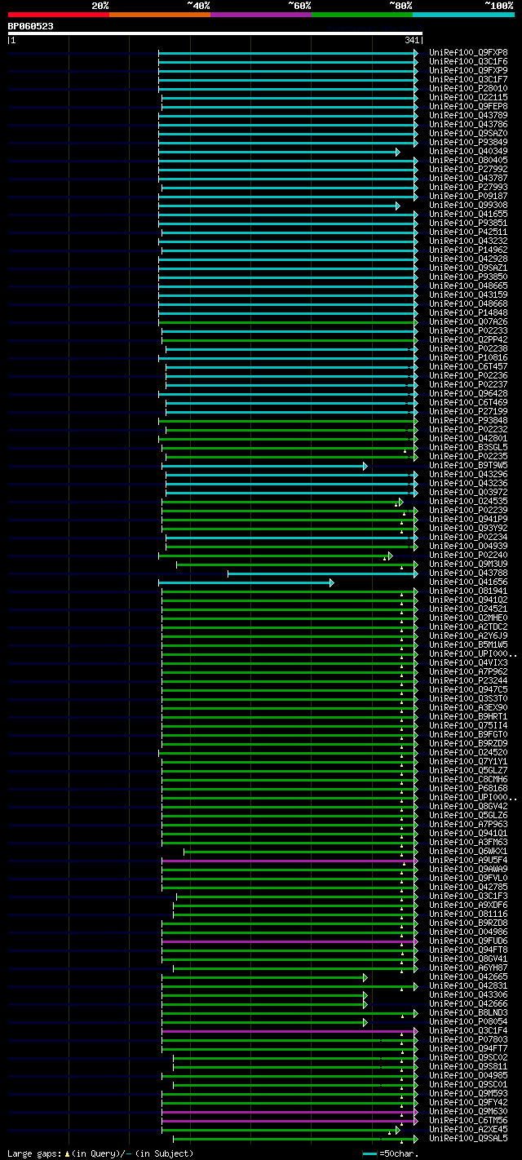The image size is (522, 1160).
Task: Select the UniRef100_B8LND3 label
Action: (x=468, y=1013)
